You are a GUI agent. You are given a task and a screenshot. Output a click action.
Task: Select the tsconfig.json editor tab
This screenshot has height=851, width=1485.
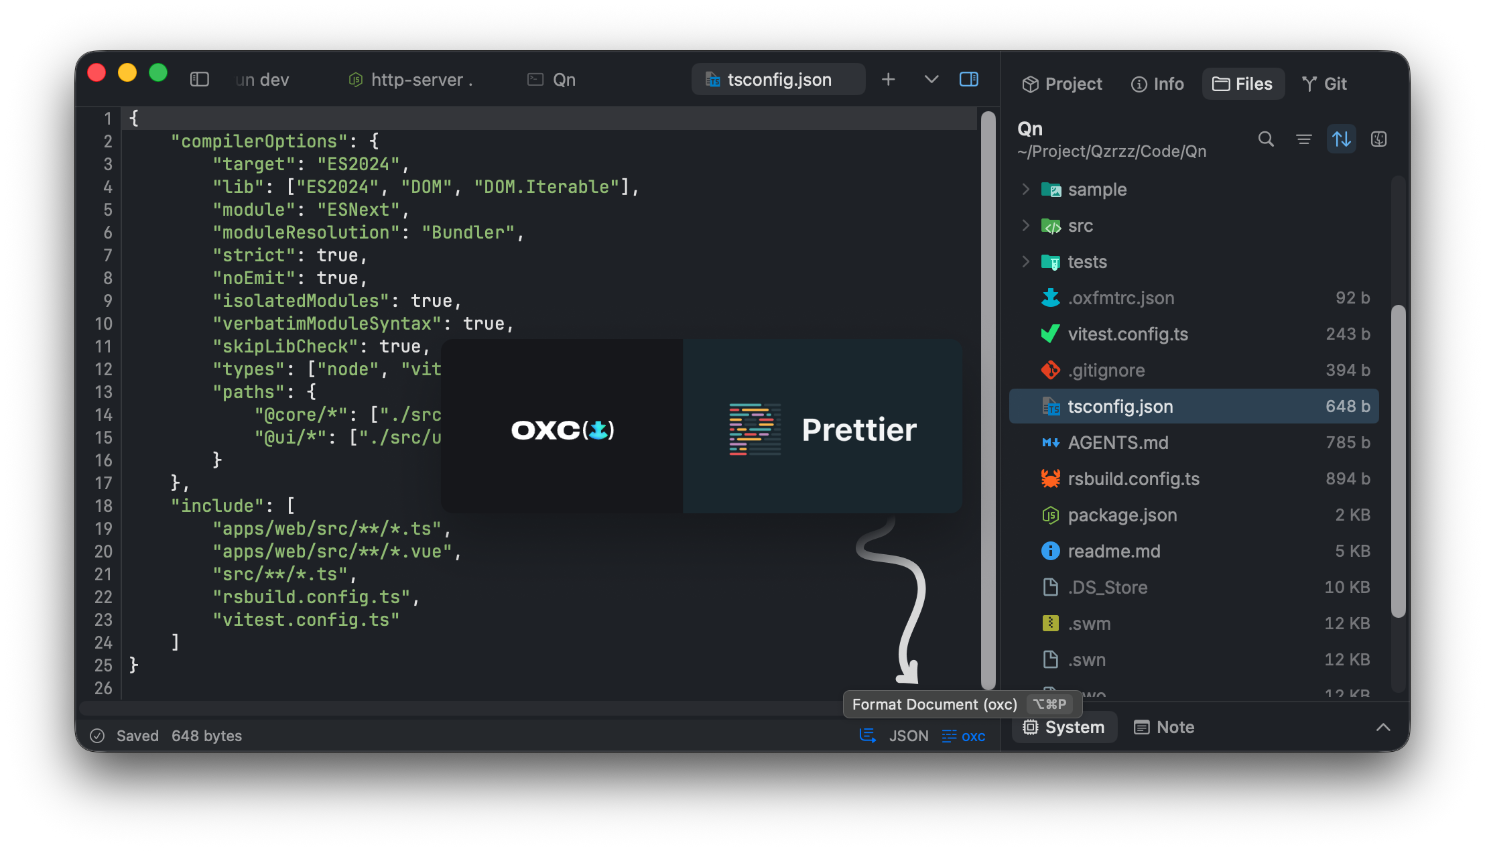[x=779, y=80]
